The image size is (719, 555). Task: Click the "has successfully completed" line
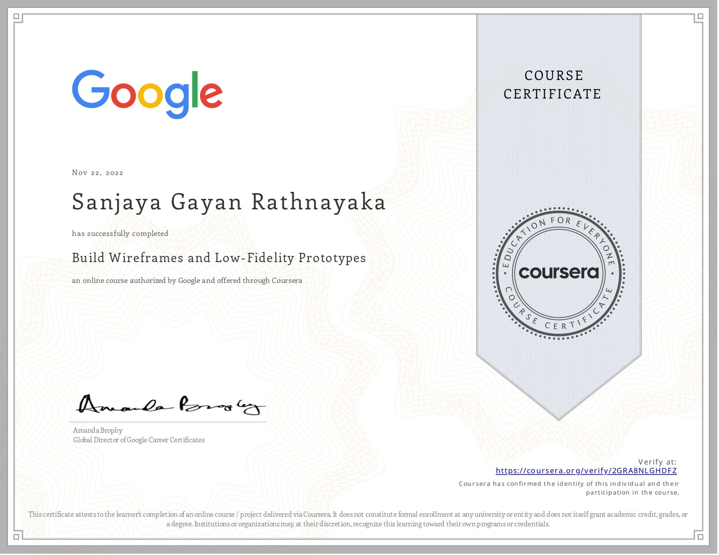(120, 233)
